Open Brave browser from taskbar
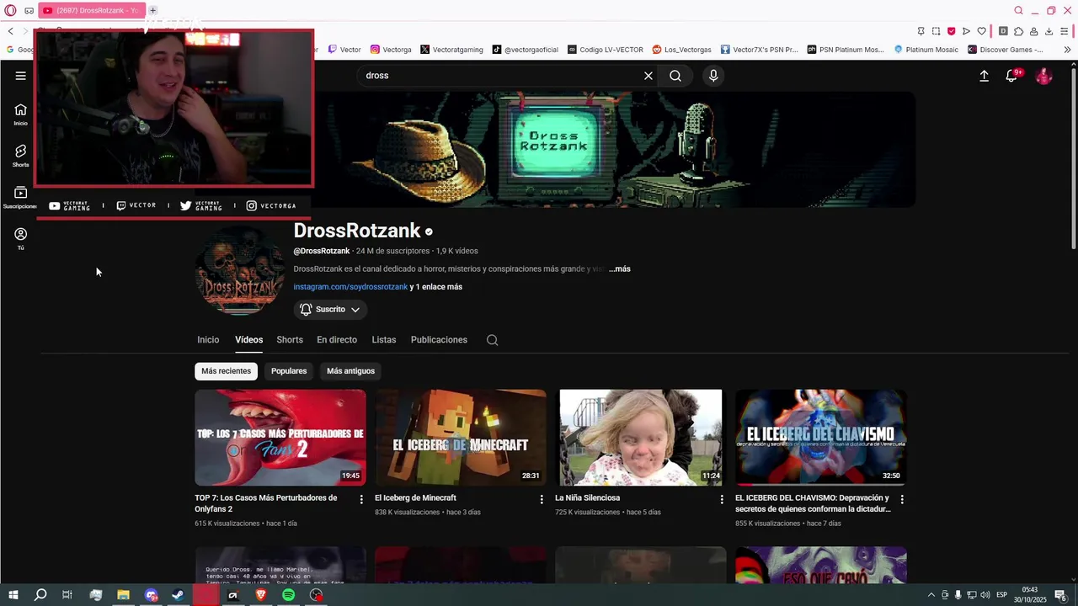Viewport: 1078px width, 606px height. pyautogui.click(x=260, y=595)
